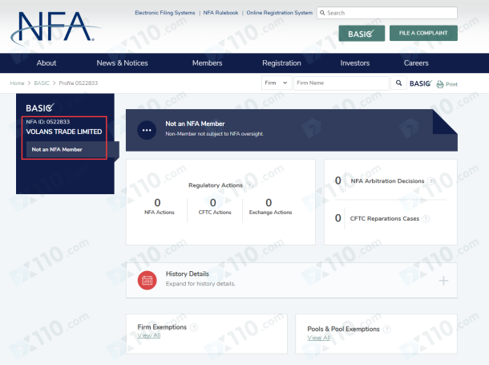This screenshot has width=489, height=365.
Task: Go to Home breadcrumb
Action: tap(17, 83)
